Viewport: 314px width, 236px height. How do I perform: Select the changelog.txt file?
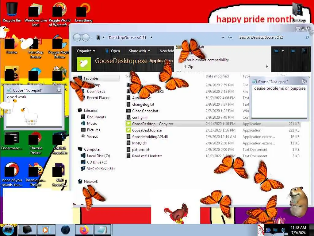tap(143, 104)
